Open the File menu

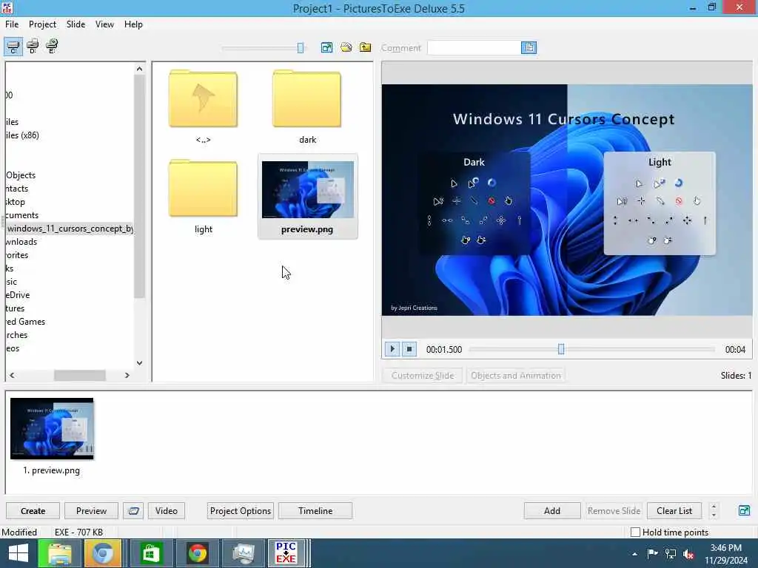click(12, 24)
